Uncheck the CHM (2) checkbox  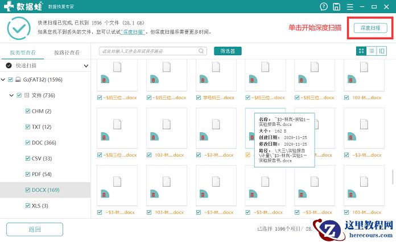click(x=28, y=111)
